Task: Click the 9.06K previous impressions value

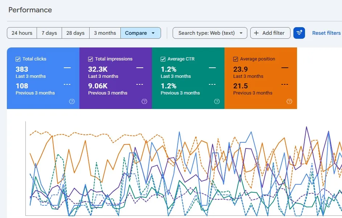Action: click(98, 86)
